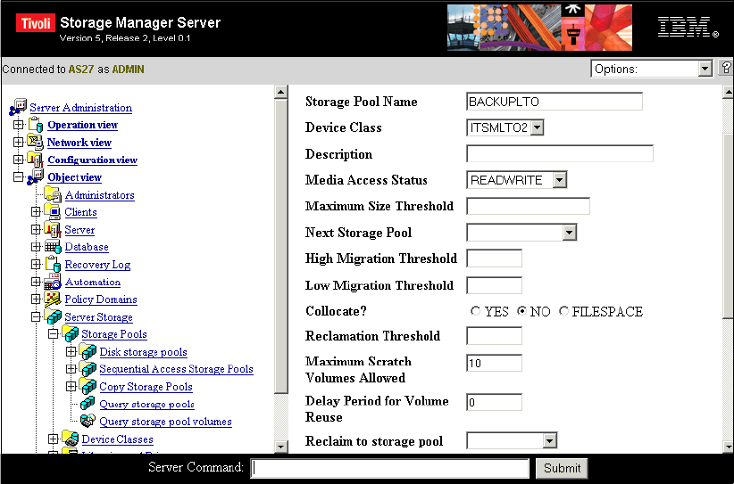This screenshot has height=484, width=734.
Task: Click the Object view icon
Action: click(36, 177)
